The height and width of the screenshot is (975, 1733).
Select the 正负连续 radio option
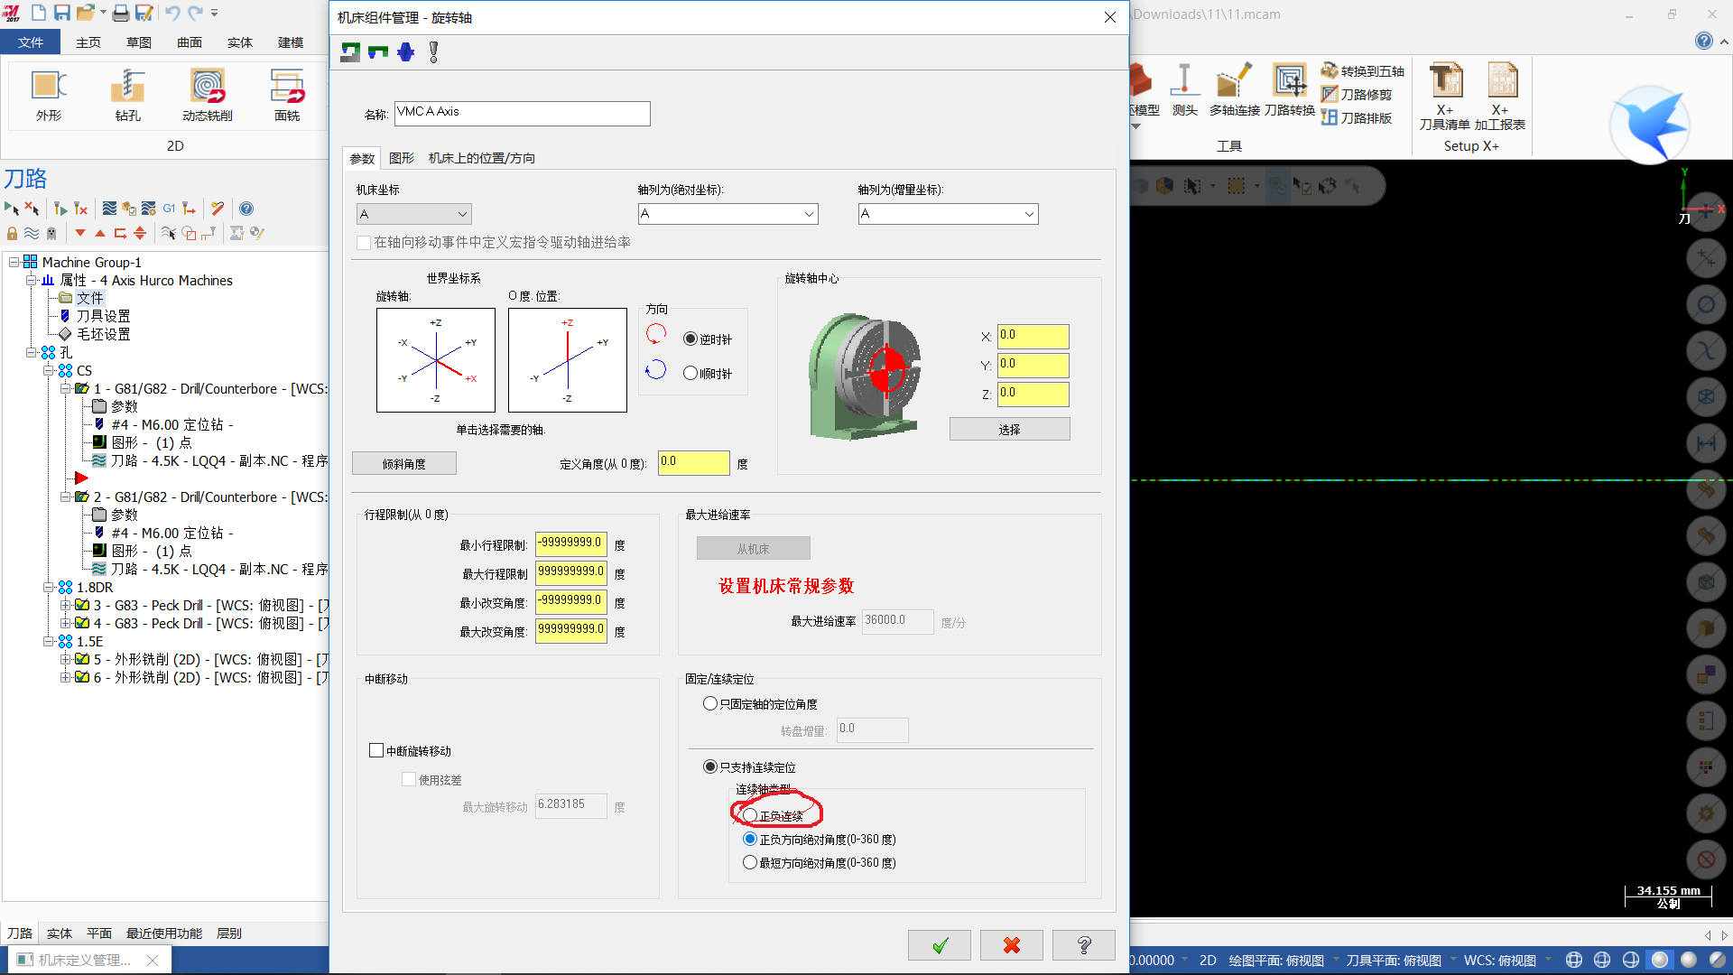(750, 815)
